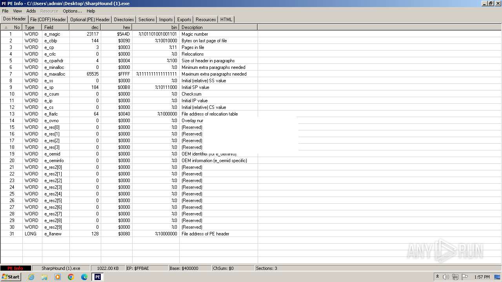Launch Microsoft Edge from taskbar
The width and height of the screenshot is (502, 282).
click(x=84, y=277)
